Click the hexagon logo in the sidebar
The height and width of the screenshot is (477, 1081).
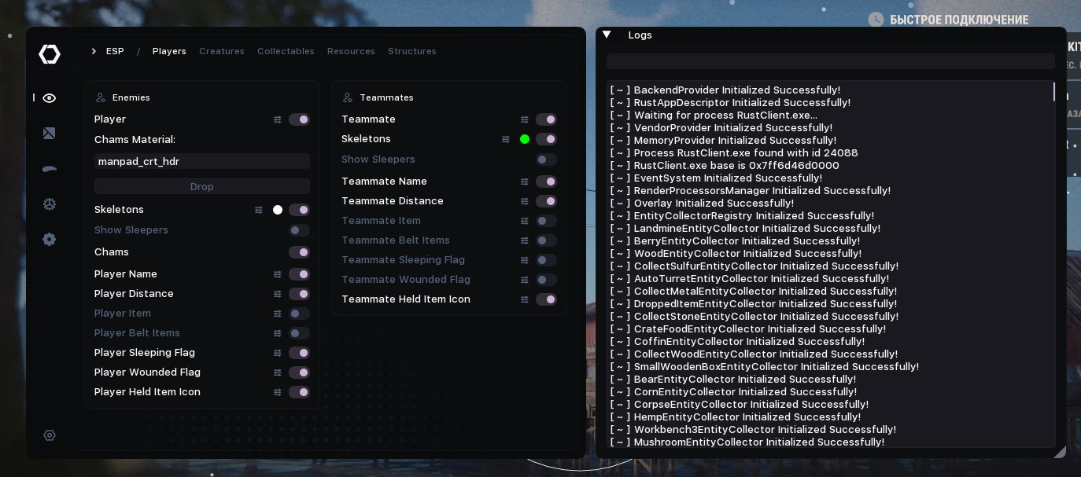50,54
